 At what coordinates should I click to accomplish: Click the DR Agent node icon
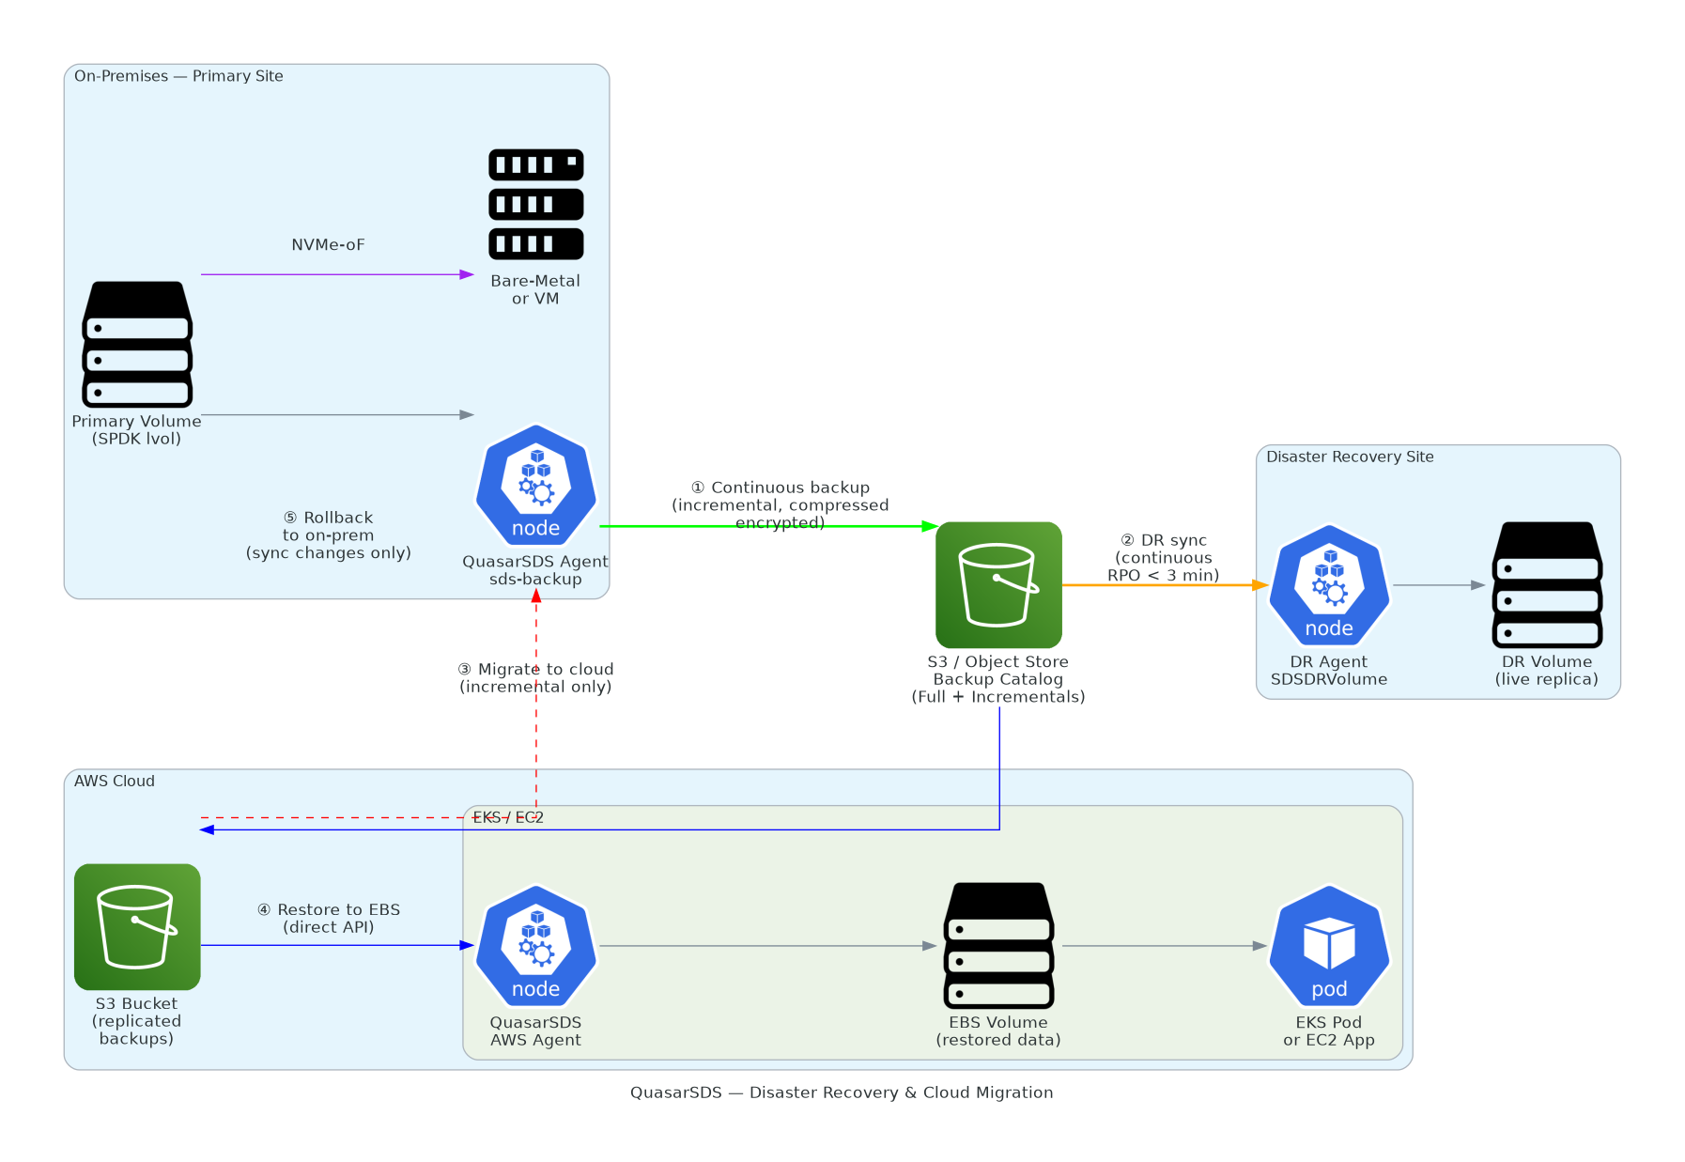click(1328, 584)
